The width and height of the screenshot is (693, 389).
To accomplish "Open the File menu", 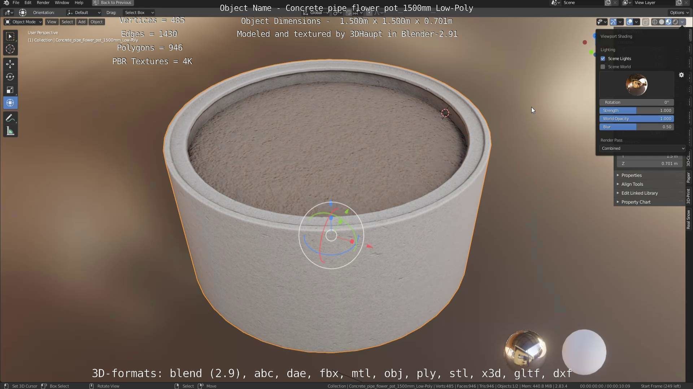I will [16, 3].
